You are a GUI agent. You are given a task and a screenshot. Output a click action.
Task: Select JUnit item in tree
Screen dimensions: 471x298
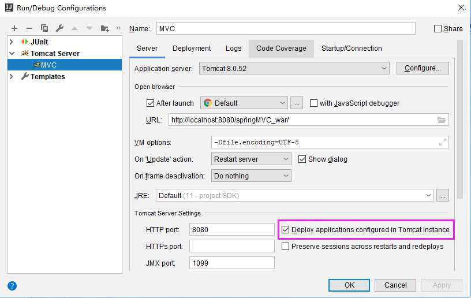[39, 42]
